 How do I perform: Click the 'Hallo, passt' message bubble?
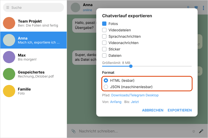[84, 25]
